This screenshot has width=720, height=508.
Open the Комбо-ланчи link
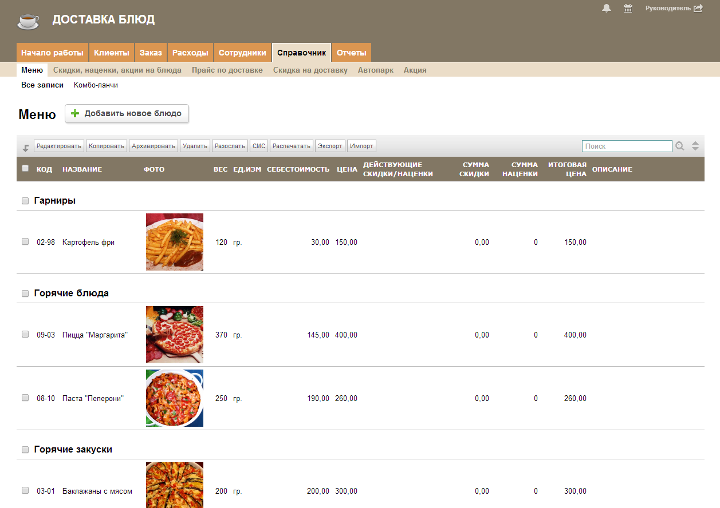pyautogui.click(x=96, y=85)
